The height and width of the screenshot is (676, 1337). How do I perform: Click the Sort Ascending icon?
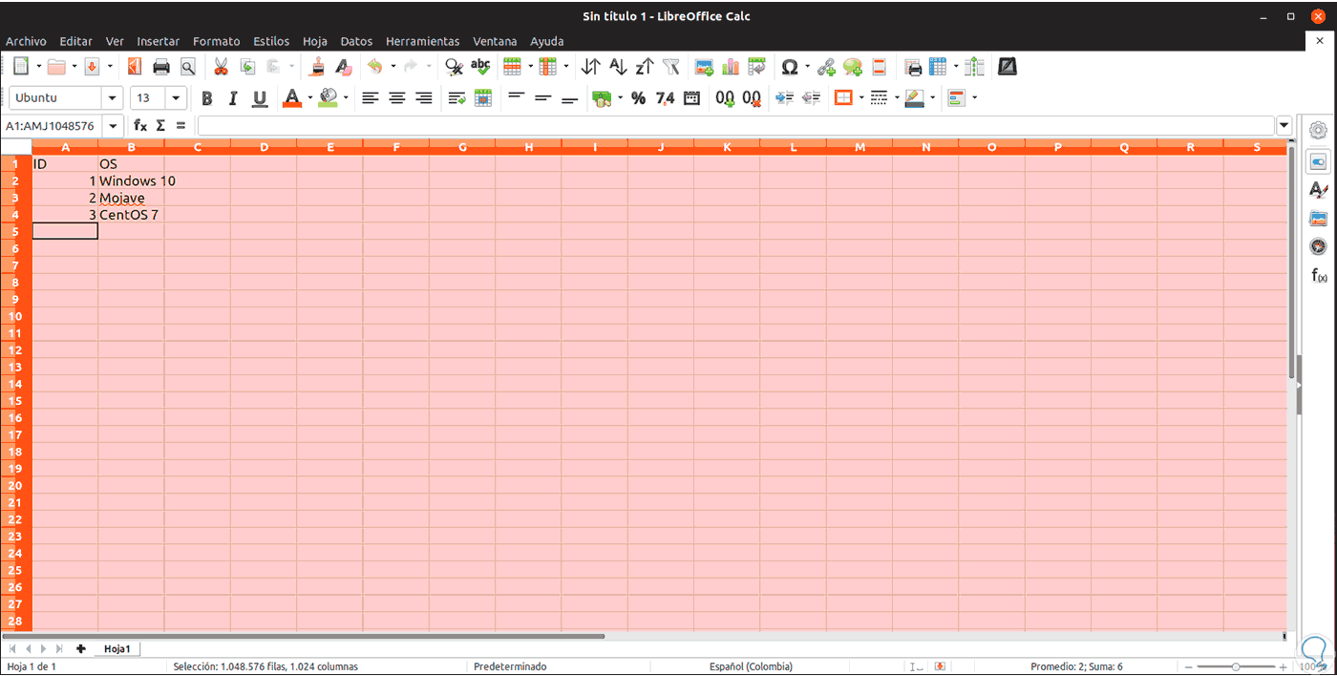tap(618, 67)
